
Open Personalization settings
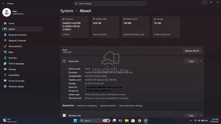pyautogui.click(x=22, y=46)
